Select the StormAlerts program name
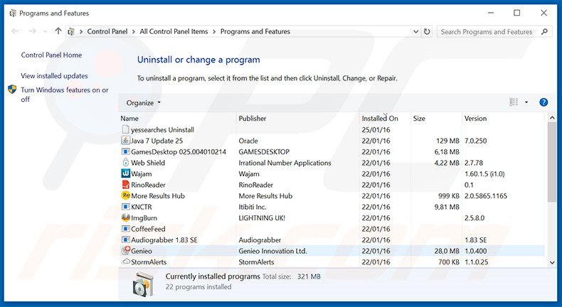562x307 pixels. [149, 262]
